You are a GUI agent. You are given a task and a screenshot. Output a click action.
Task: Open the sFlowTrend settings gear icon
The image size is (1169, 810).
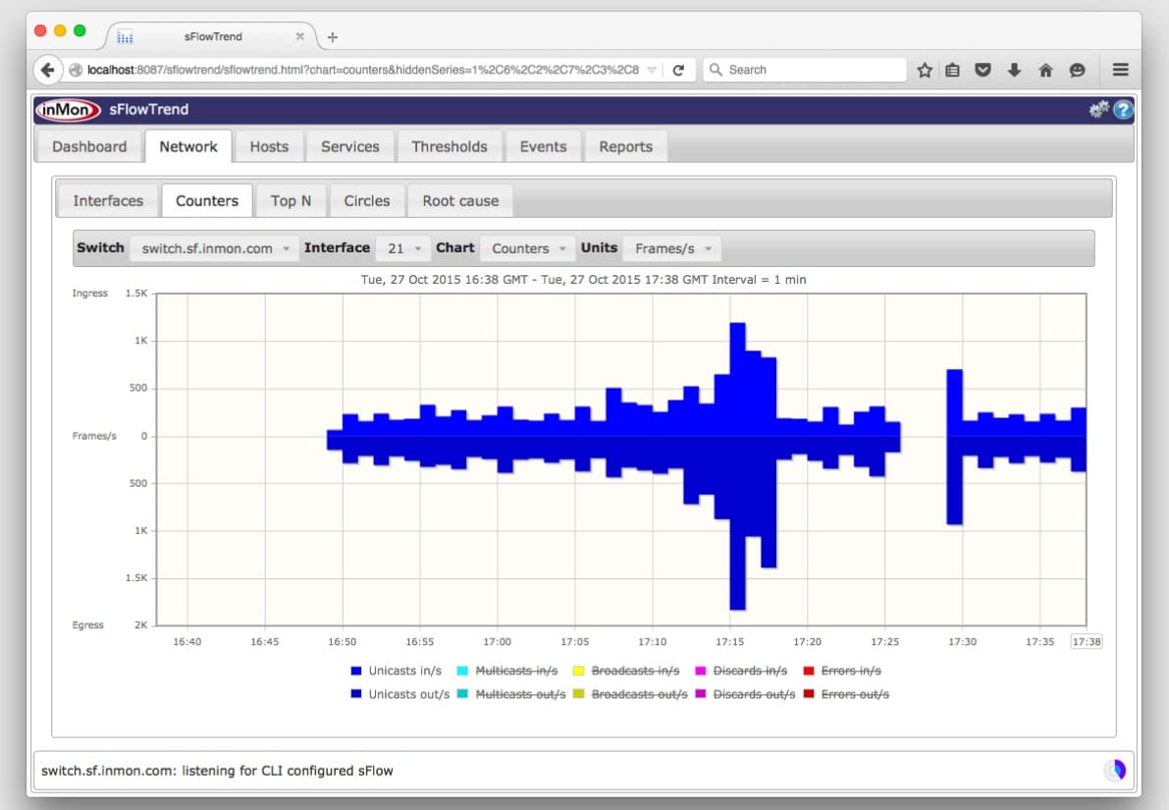coord(1098,110)
